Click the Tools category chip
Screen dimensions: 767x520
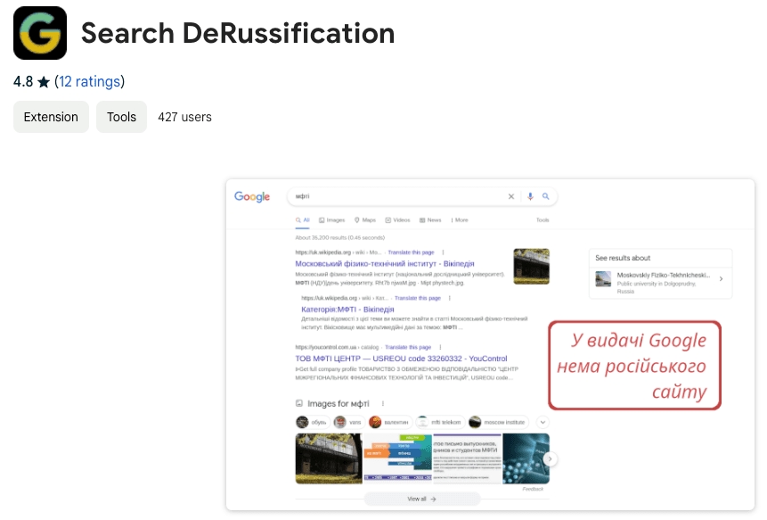121,117
